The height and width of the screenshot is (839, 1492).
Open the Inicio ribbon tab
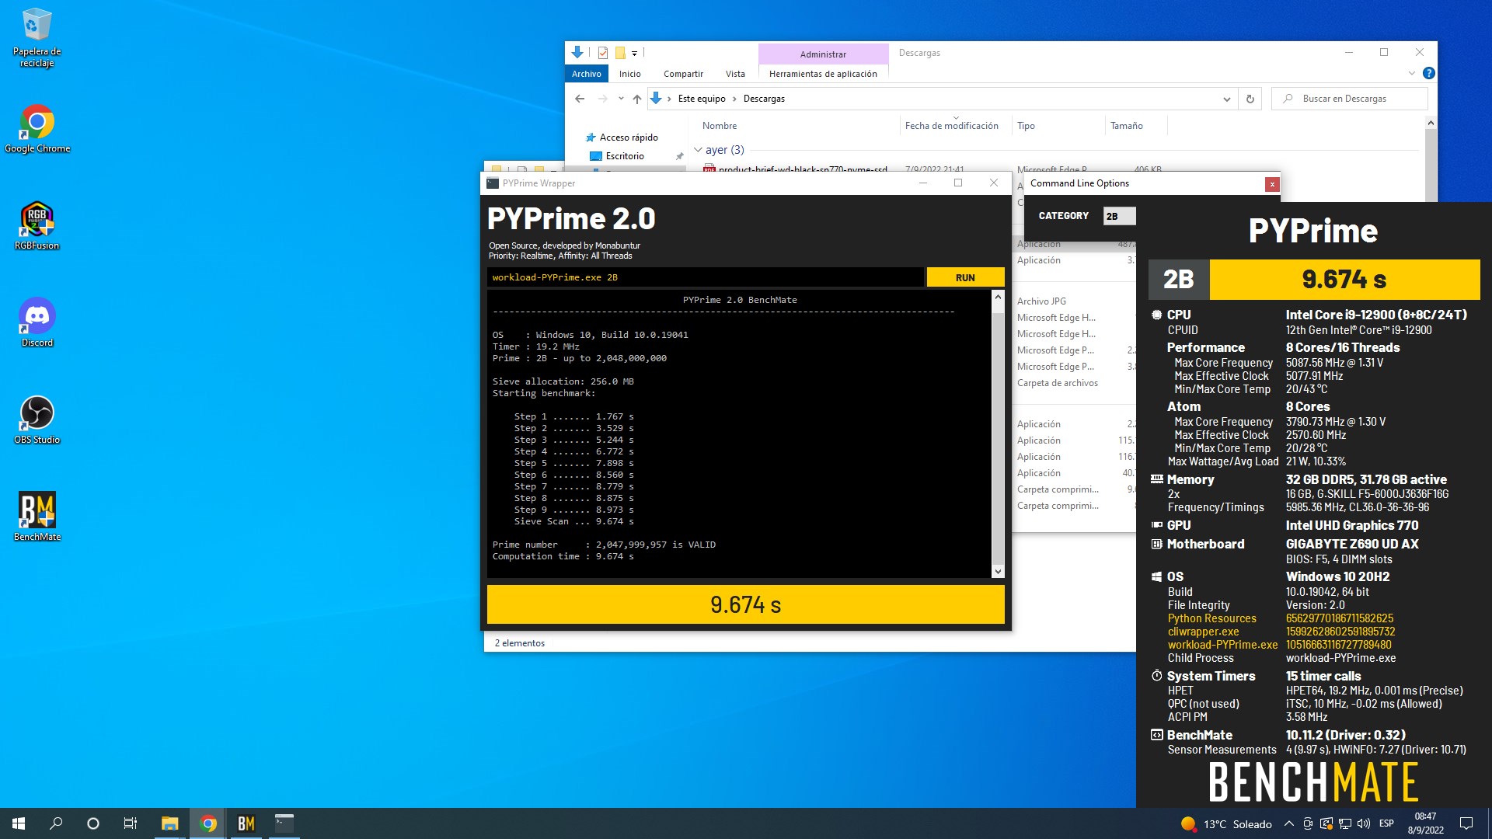click(x=630, y=74)
